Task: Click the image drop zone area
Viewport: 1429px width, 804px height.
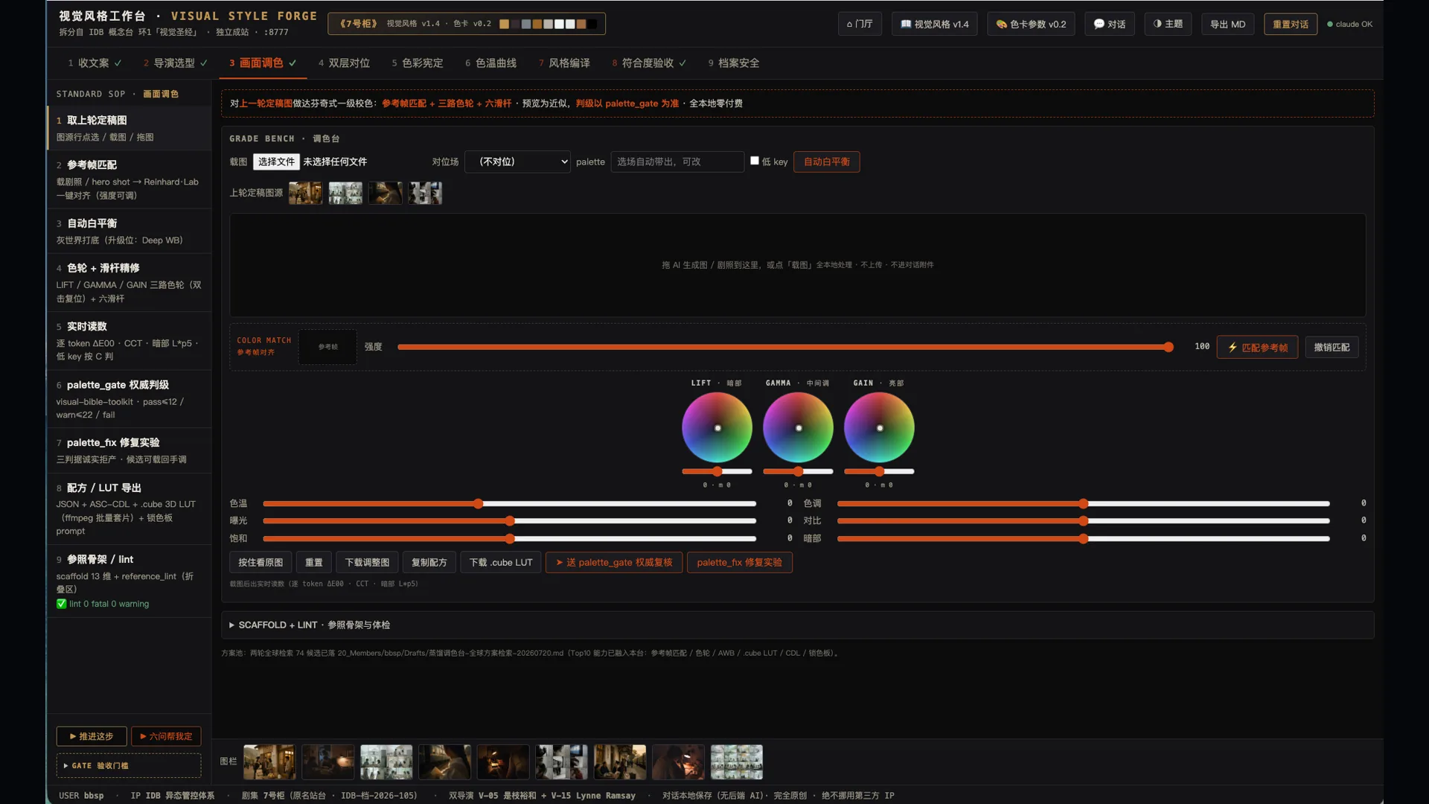Action: 797,265
